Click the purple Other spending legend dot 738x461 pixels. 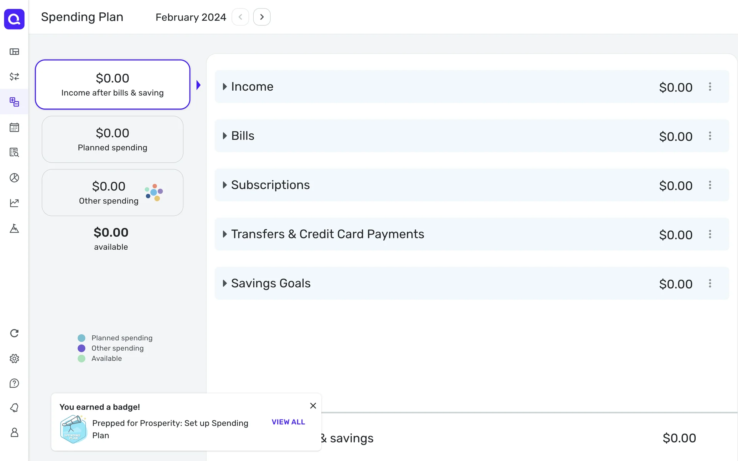81,348
